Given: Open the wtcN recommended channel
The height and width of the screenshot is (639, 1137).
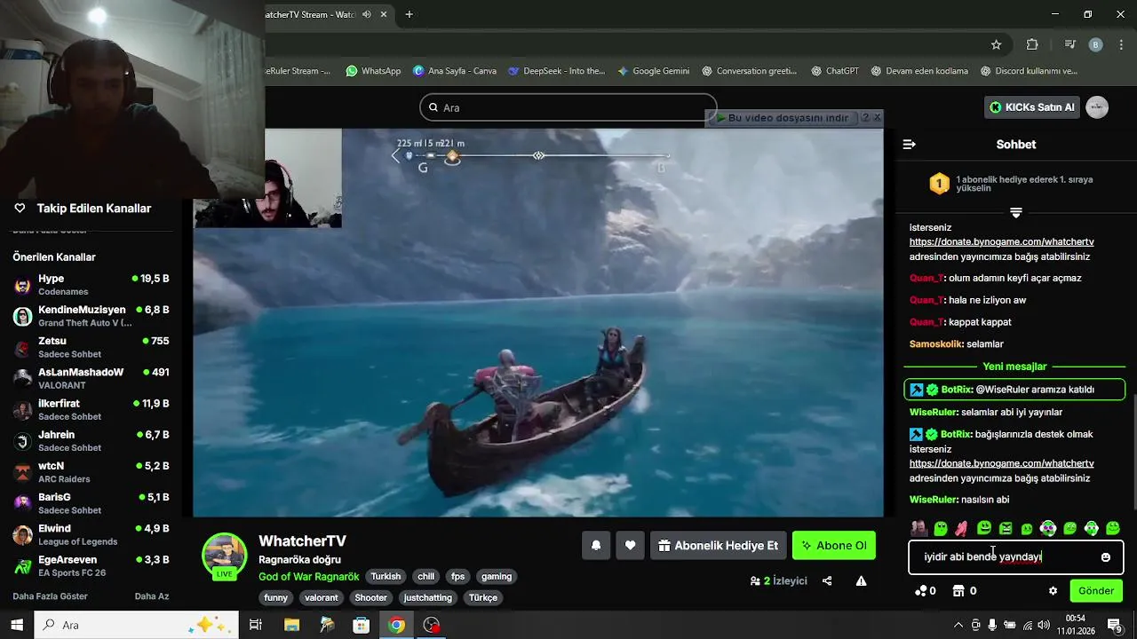Looking at the screenshot, I should [x=91, y=472].
